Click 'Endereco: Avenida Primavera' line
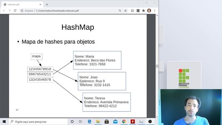The height and width of the screenshot is (125, 222). click(x=106, y=102)
